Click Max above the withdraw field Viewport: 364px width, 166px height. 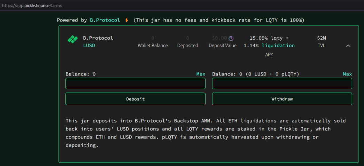347,74
